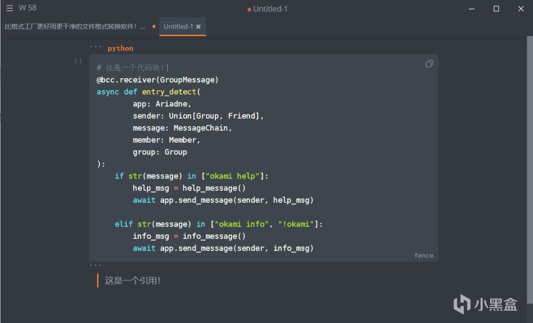Screen dimensions: 533x323
Task: Click the elif "okami info" line
Action: click(219, 224)
